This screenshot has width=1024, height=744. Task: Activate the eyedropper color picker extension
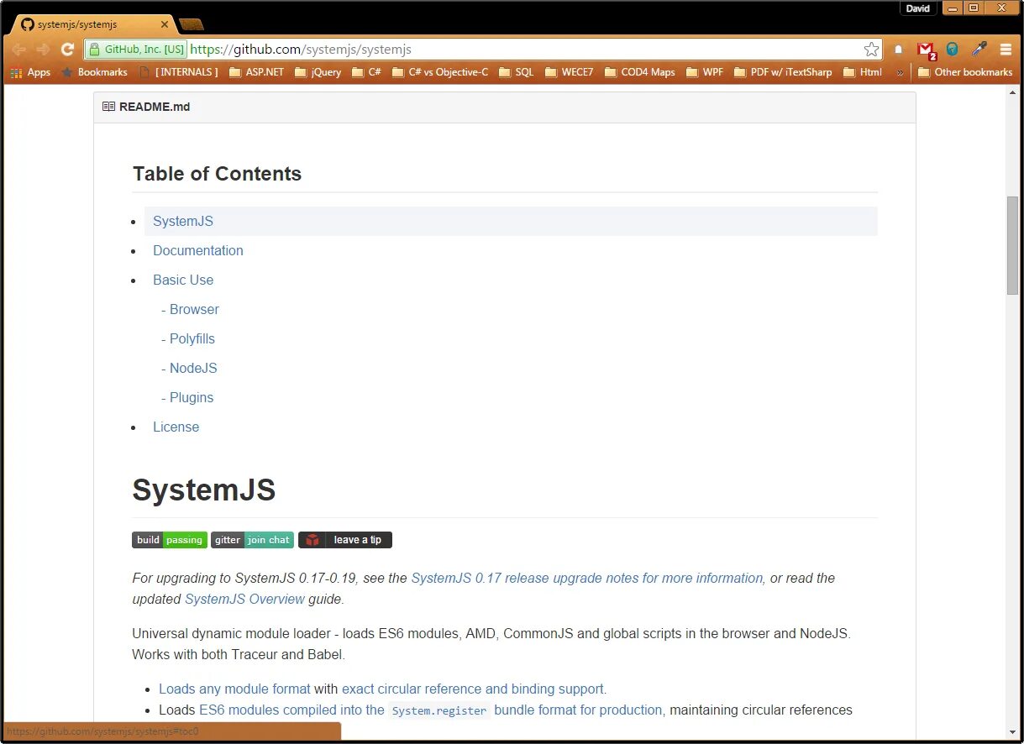click(979, 50)
